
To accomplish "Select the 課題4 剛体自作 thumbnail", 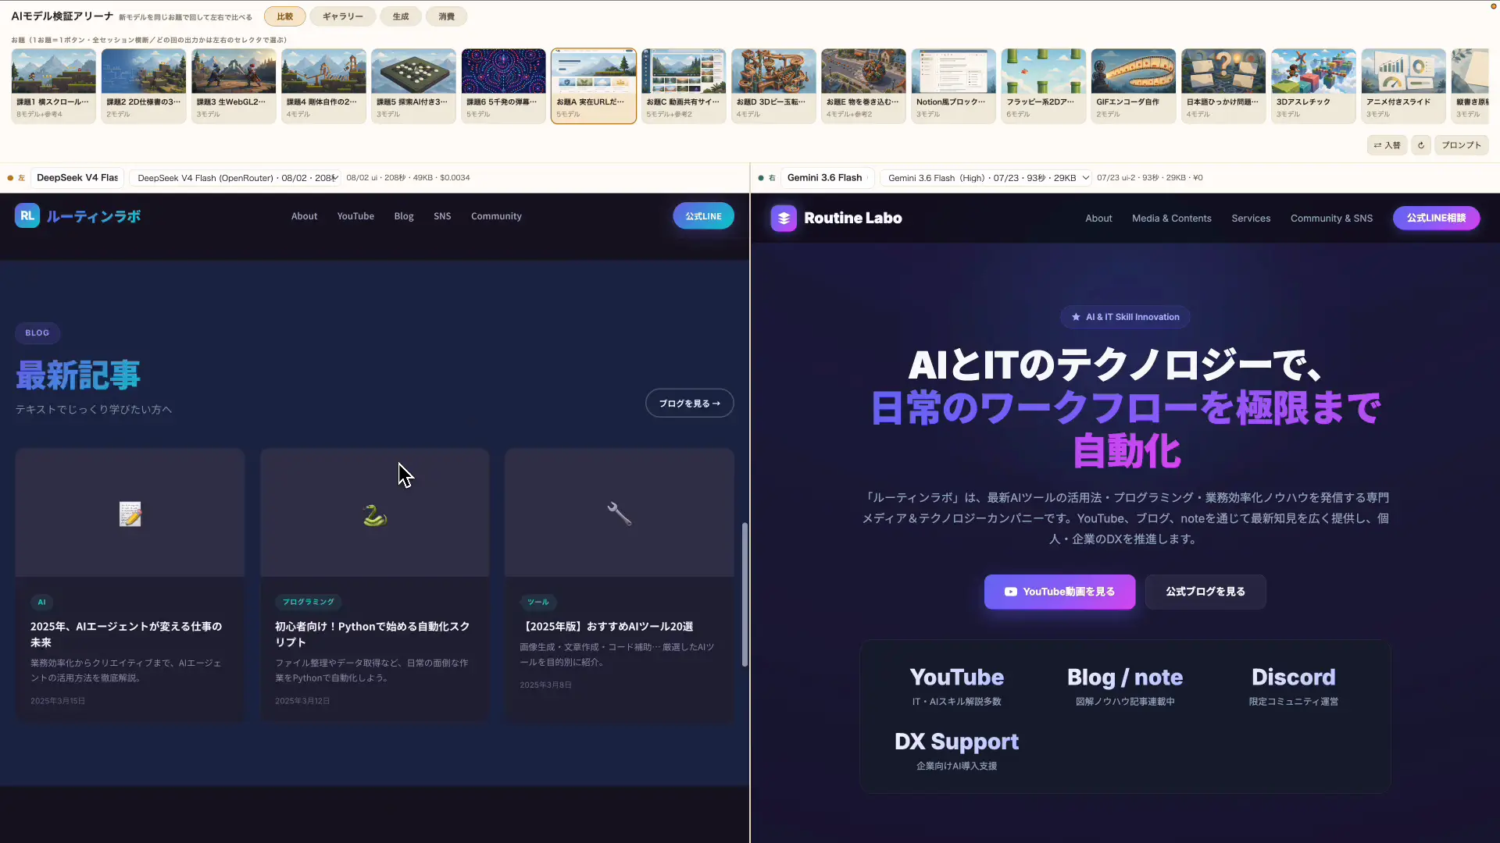I will pyautogui.click(x=323, y=86).
